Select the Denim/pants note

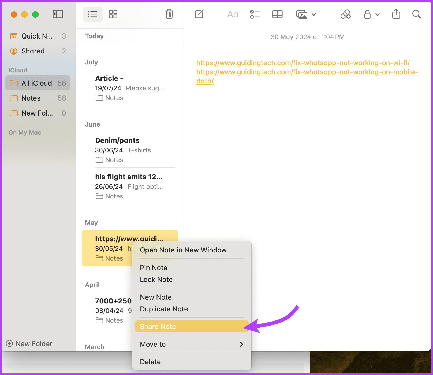point(117,140)
